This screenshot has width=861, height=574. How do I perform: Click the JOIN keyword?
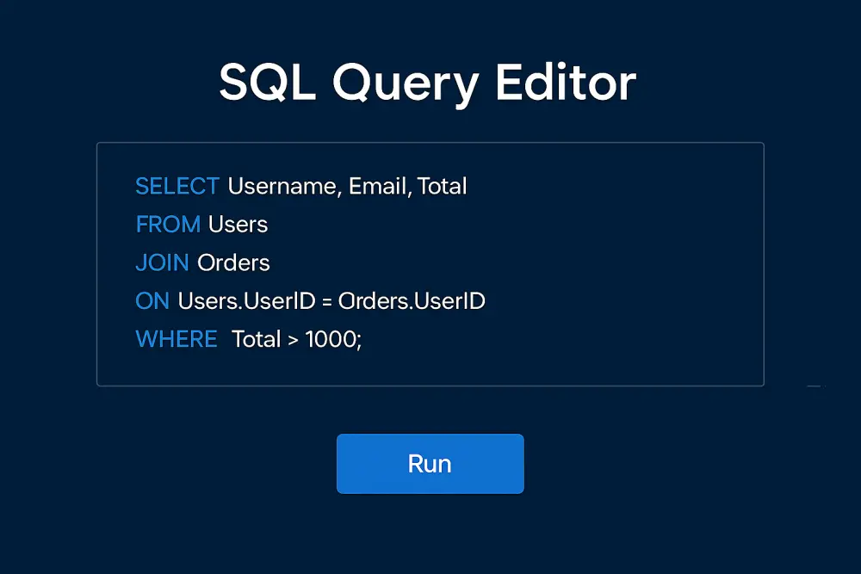162,262
